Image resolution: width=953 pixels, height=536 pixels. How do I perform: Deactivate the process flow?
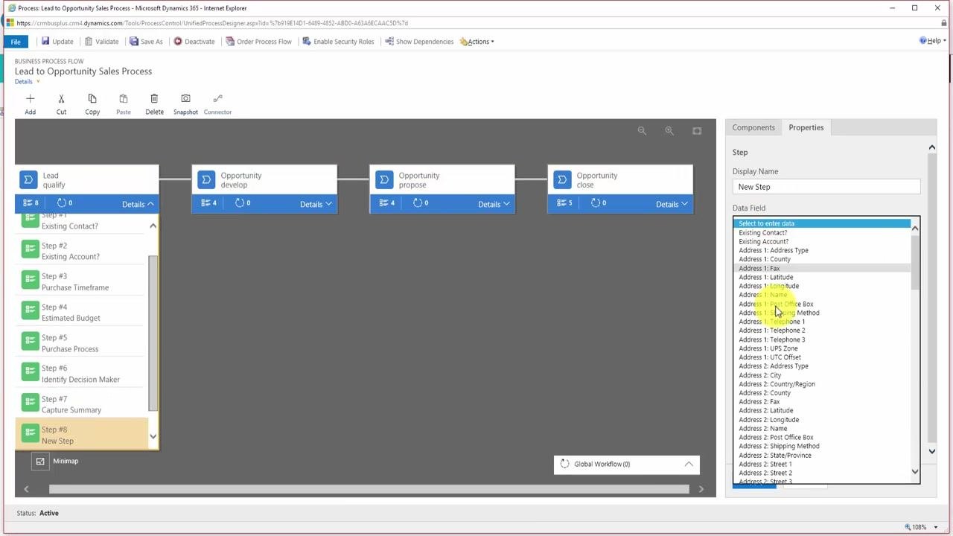point(194,42)
